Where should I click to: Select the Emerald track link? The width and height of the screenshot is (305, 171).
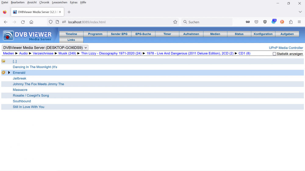click(x=19, y=73)
